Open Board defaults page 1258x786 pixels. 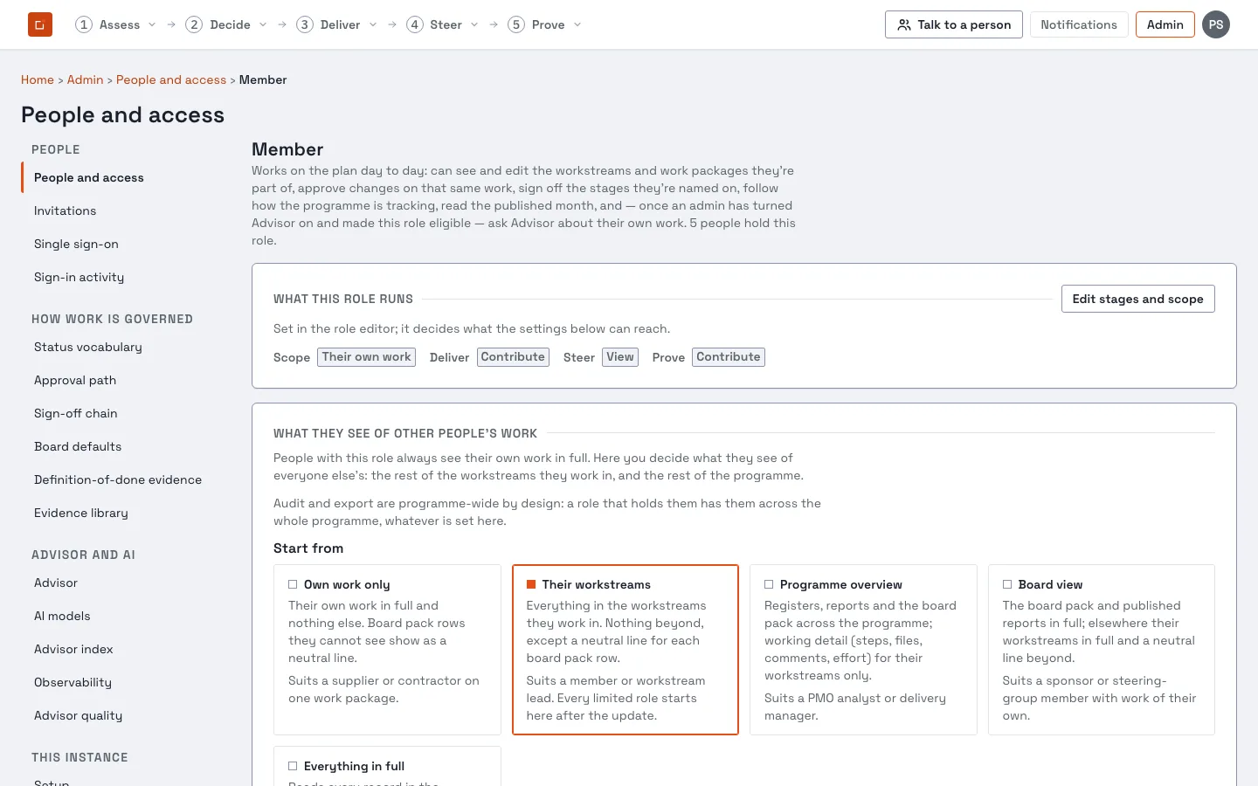78,446
